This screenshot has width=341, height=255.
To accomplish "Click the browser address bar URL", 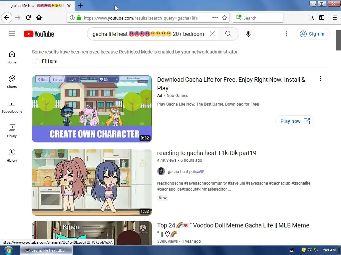I will point(141,18).
